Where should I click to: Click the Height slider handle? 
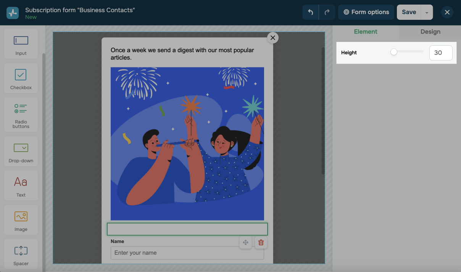pos(394,52)
